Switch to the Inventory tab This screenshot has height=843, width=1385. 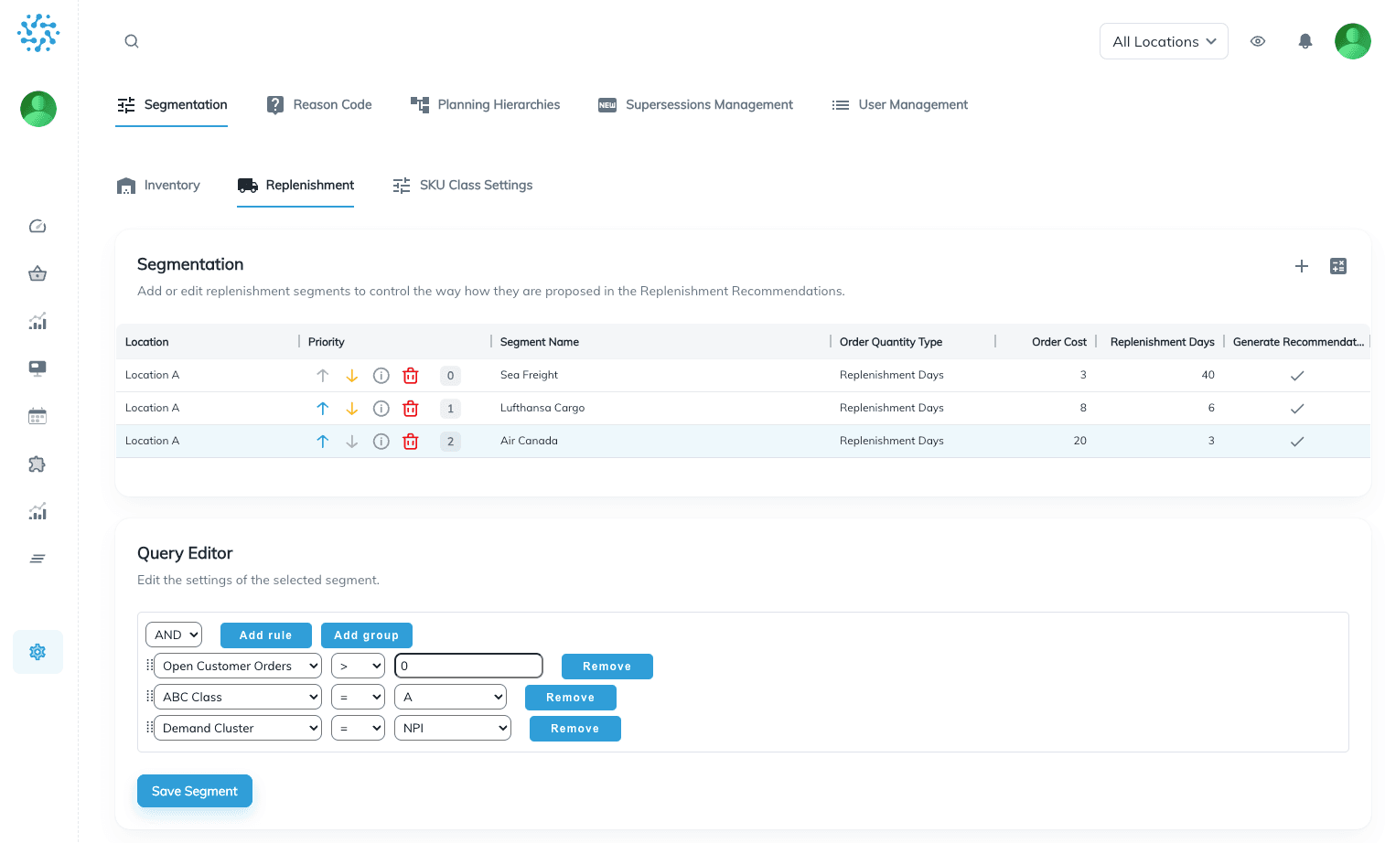click(x=159, y=185)
